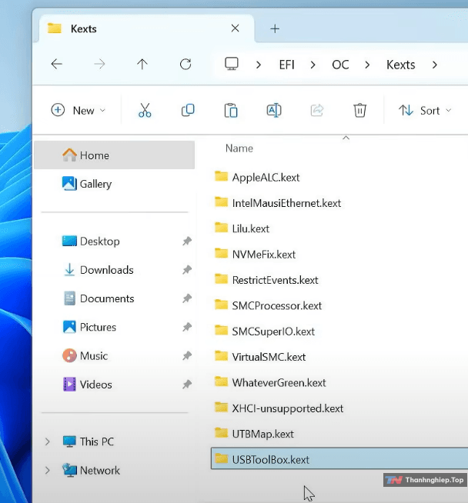Select Network in navigation pane
Viewport: 468px width, 503px height.
[x=91, y=470]
